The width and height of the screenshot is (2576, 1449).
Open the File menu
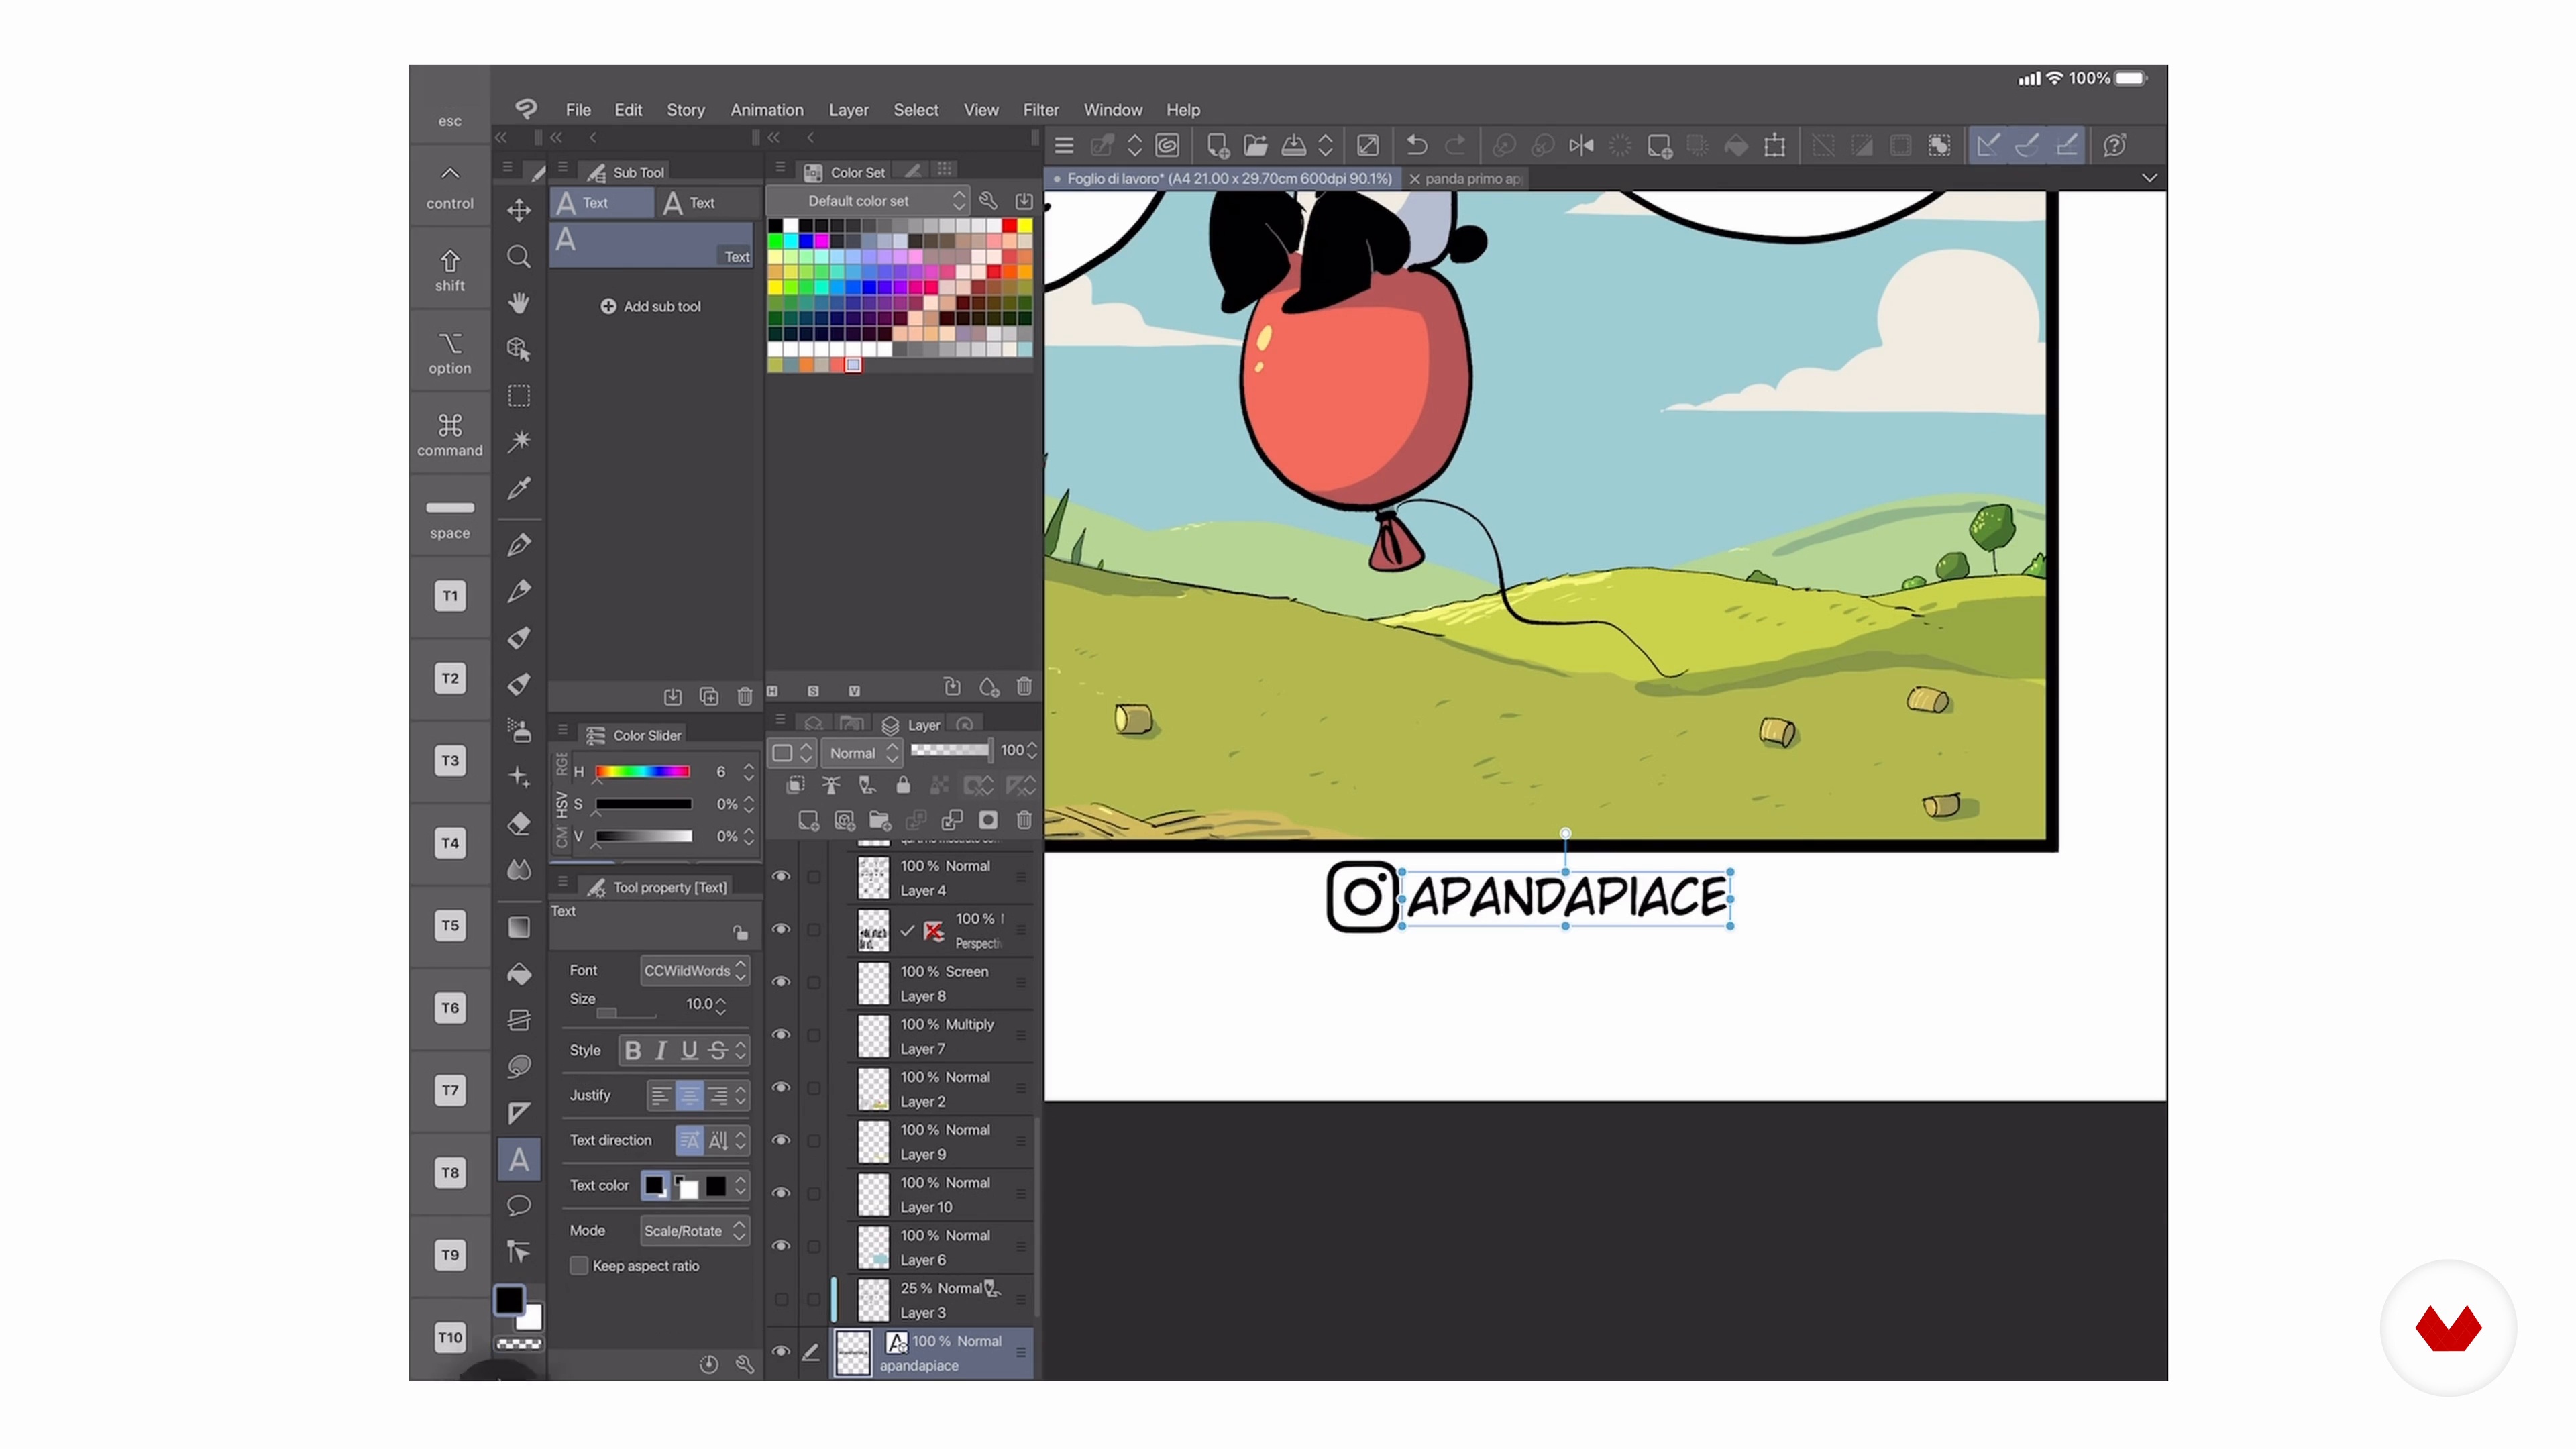tap(578, 110)
